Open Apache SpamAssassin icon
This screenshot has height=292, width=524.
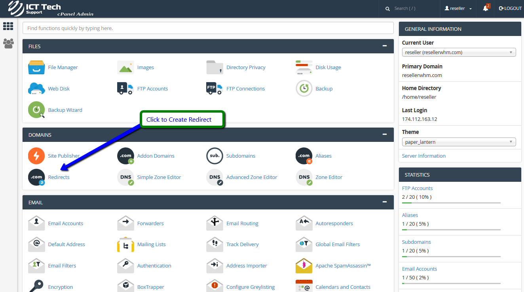click(x=304, y=266)
